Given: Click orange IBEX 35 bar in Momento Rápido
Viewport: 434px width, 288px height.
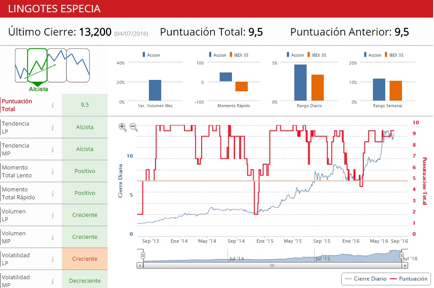Looking at the screenshot, I should (241, 86).
